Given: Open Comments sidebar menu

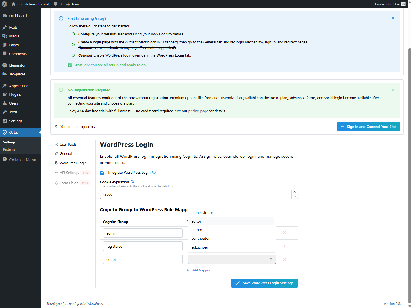Looking at the screenshot, I should point(21,54).
